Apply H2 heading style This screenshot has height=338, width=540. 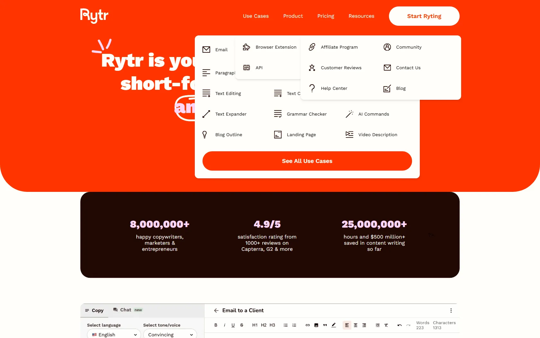(264, 325)
